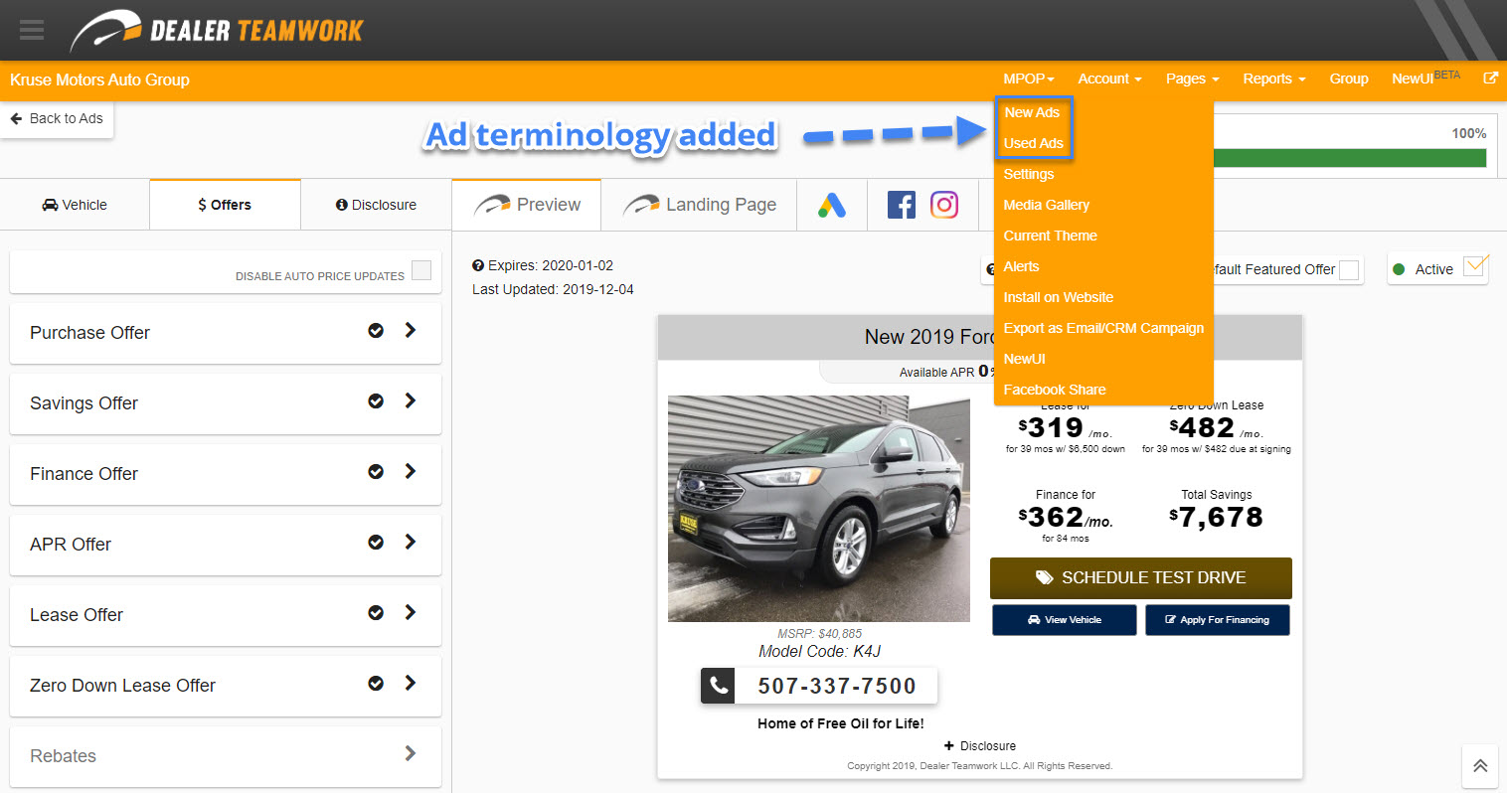Switch to the Disclosure tab

[376, 205]
